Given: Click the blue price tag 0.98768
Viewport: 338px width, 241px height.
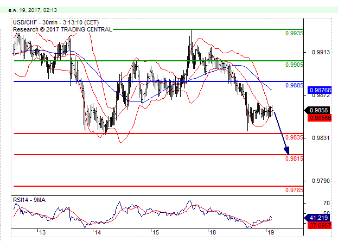Looking at the screenshot, I should click(320, 90).
